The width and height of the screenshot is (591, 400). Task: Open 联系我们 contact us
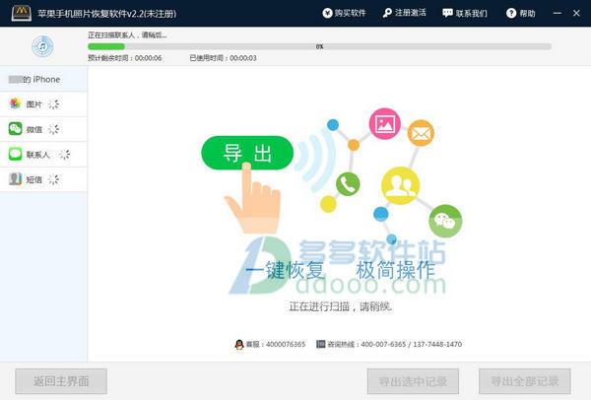tap(464, 13)
